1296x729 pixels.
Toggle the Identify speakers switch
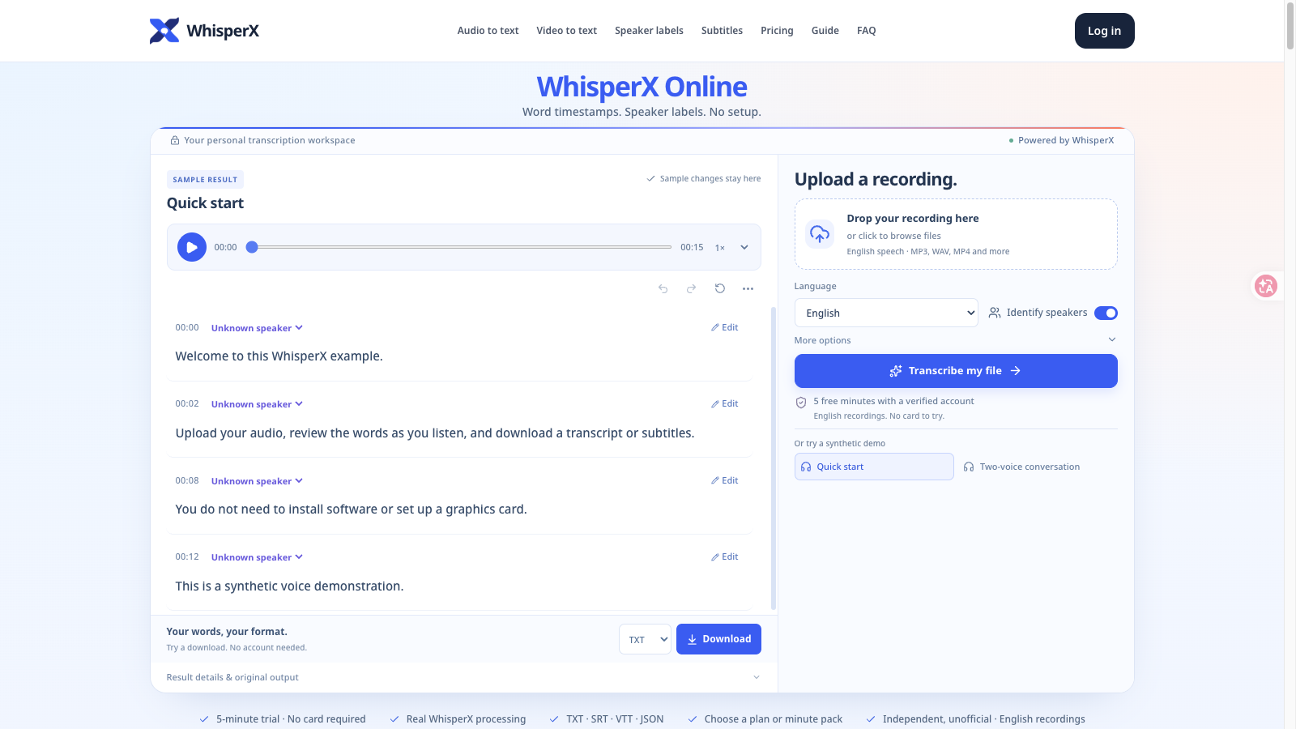pyautogui.click(x=1106, y=313)
